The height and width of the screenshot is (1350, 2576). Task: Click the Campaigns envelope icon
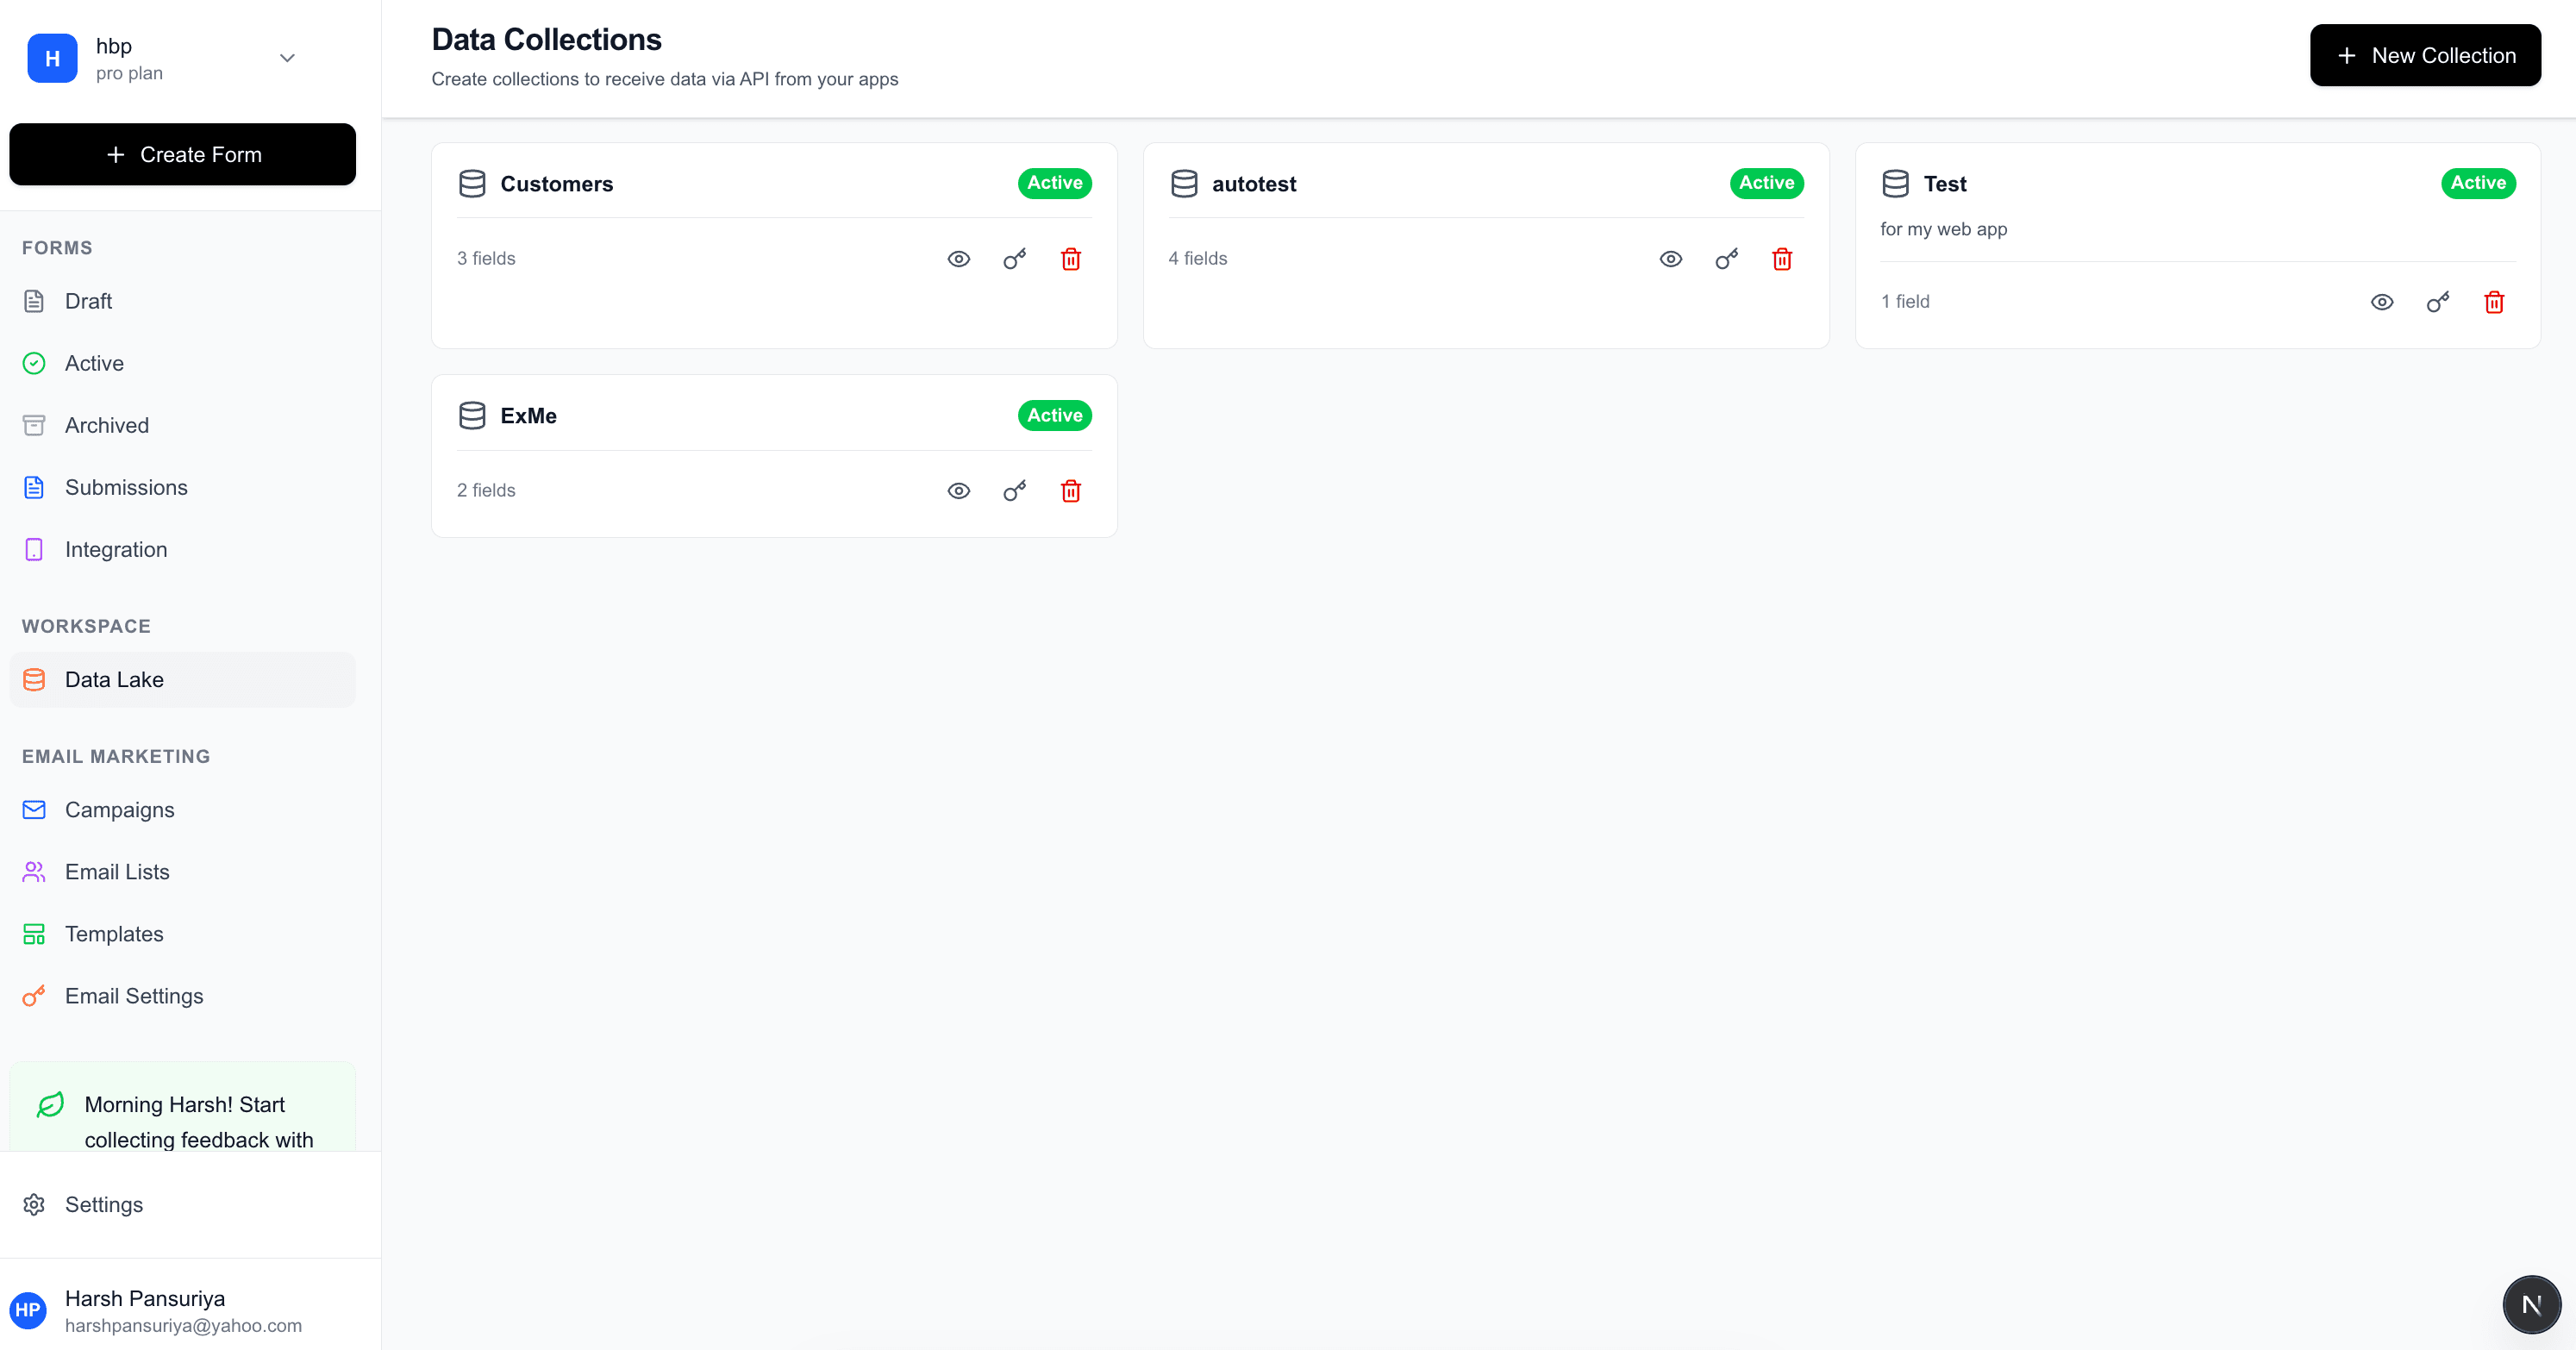click(33, 809)
